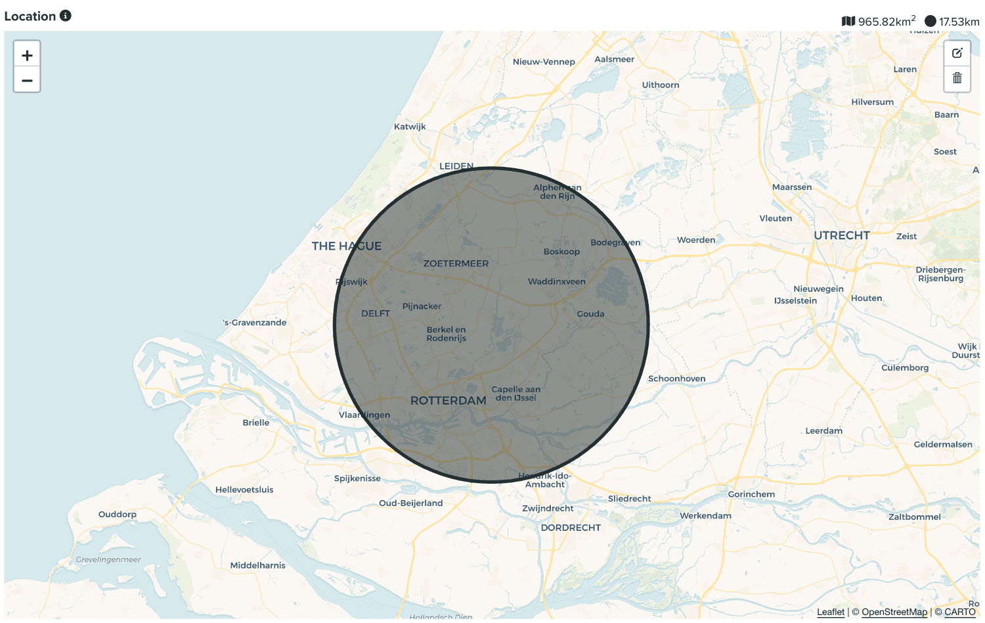Click the 'LEIDEN' map label

tap(456, 166)
